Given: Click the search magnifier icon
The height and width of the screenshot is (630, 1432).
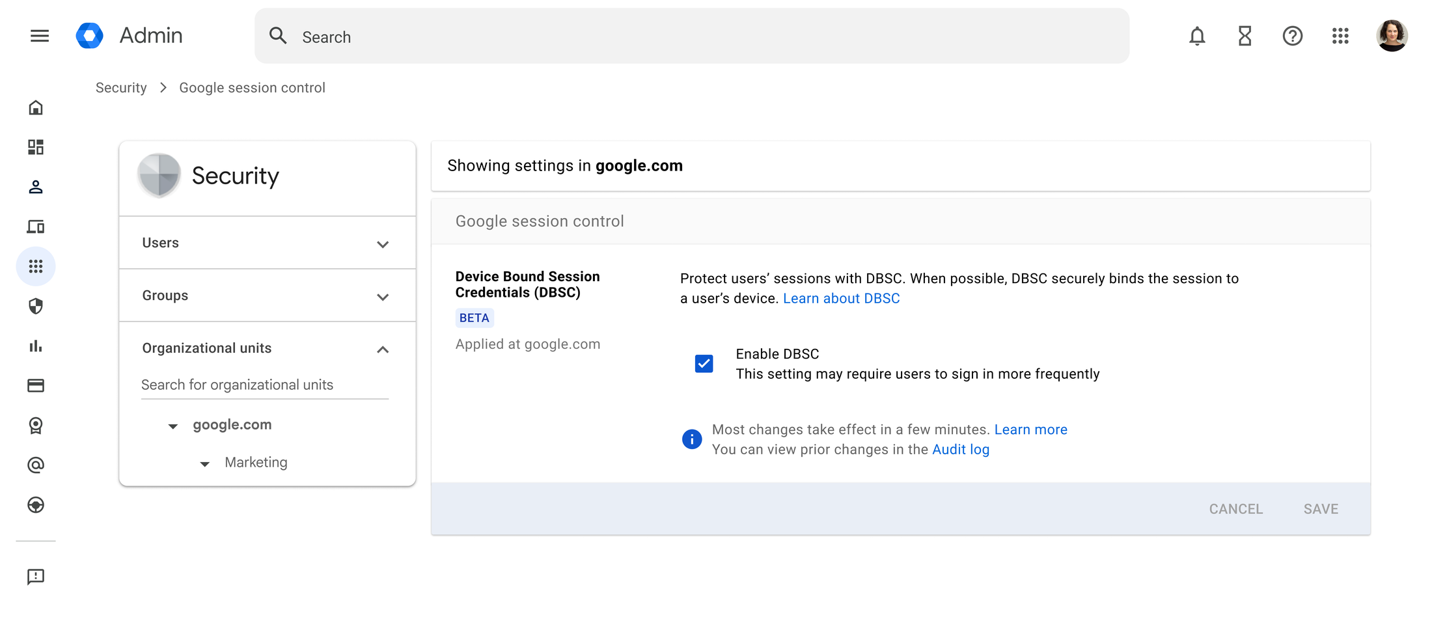Looking at the screenshot, I should pyautogui.click(x=278, y=36).
